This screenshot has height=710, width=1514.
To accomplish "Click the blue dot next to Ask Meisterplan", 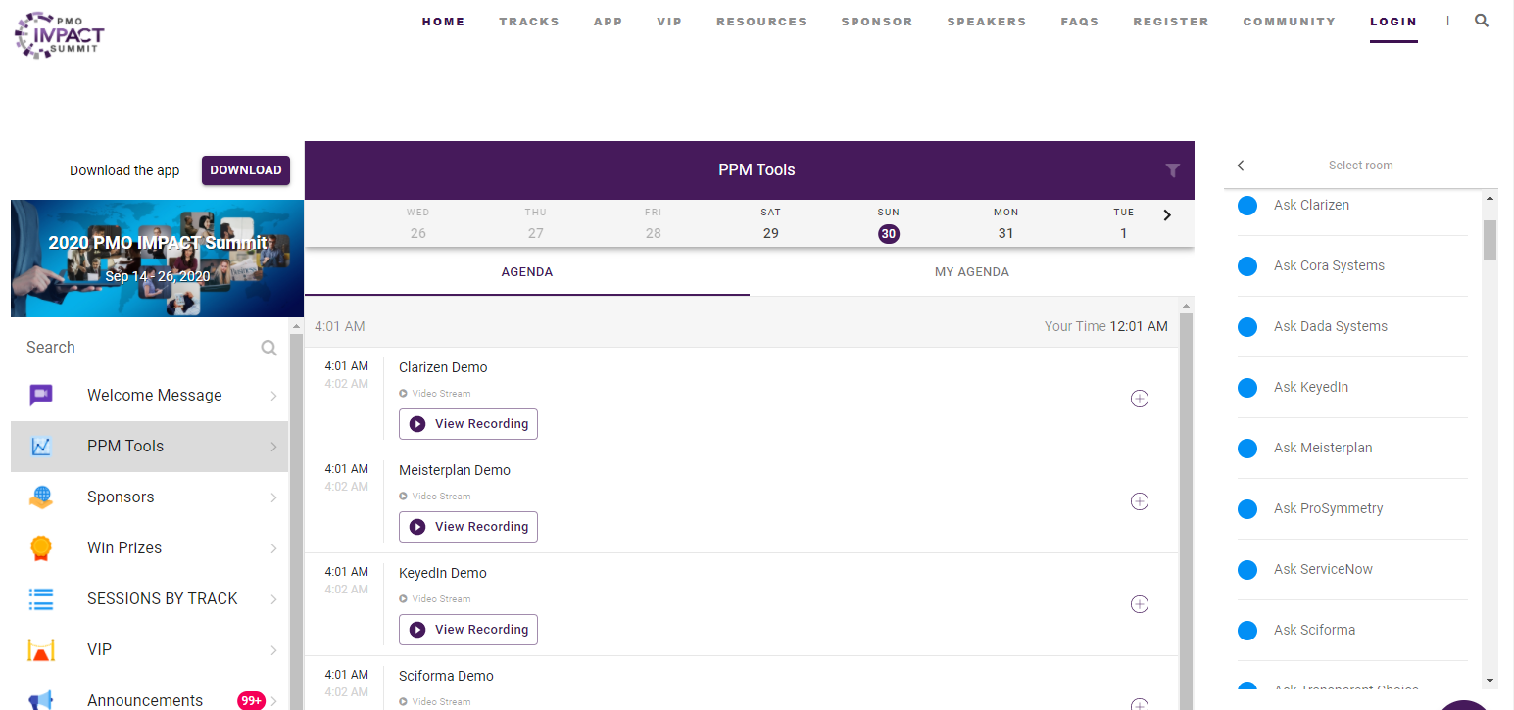I will point(1247,449).
